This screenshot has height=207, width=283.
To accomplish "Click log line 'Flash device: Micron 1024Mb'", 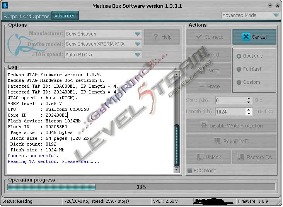I will 44,121.
